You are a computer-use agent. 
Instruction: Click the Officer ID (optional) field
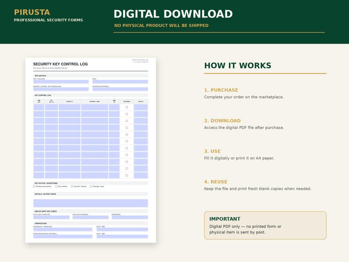(x=120, y=89)
